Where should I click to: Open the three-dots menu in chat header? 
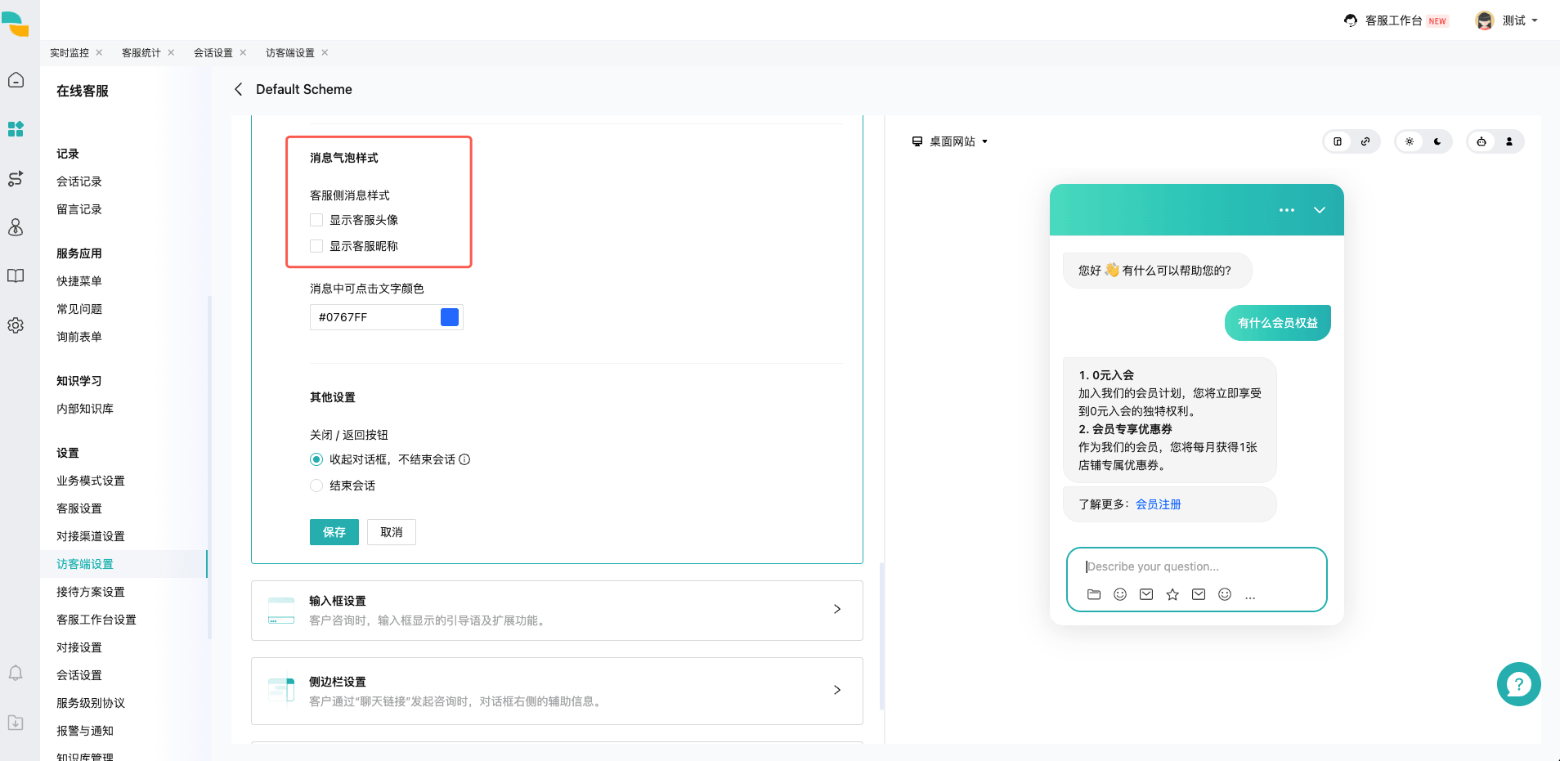[1287, 210]
